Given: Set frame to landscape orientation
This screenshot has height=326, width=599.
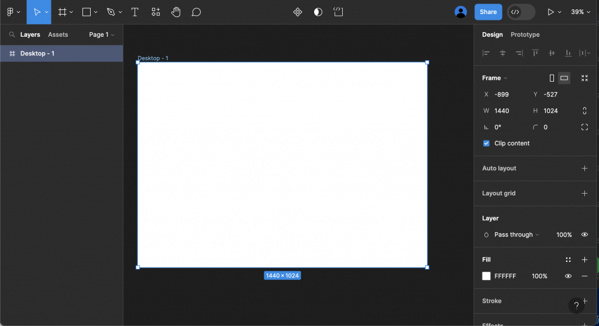Looking at the screenshot, I should point(564,78).
